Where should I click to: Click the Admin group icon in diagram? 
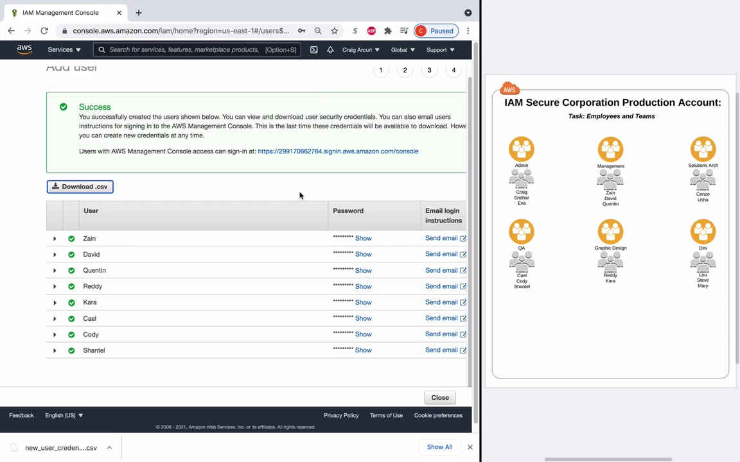point(522,149)
